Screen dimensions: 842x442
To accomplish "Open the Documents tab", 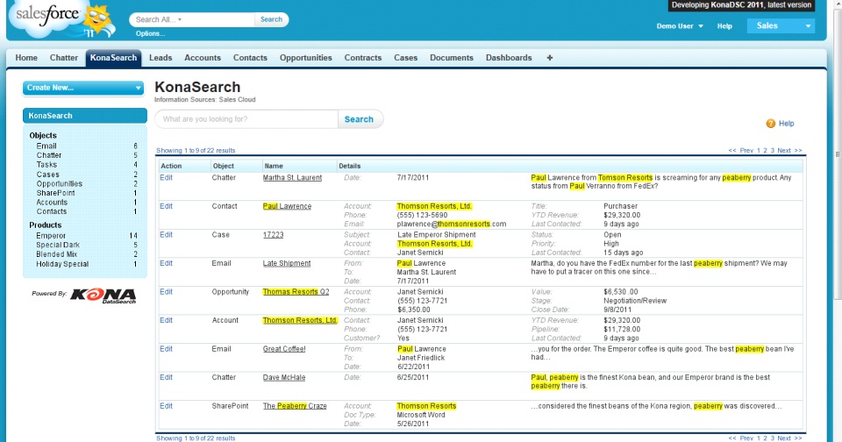I will pyautogui.click(x=452, y=58).
